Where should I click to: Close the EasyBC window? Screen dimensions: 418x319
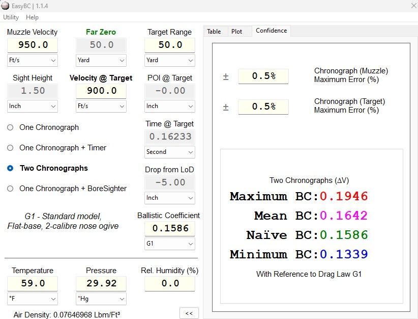[414, 6]
